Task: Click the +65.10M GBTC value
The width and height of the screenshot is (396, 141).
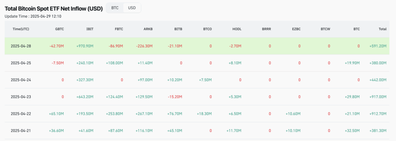Action: point(56,114)
